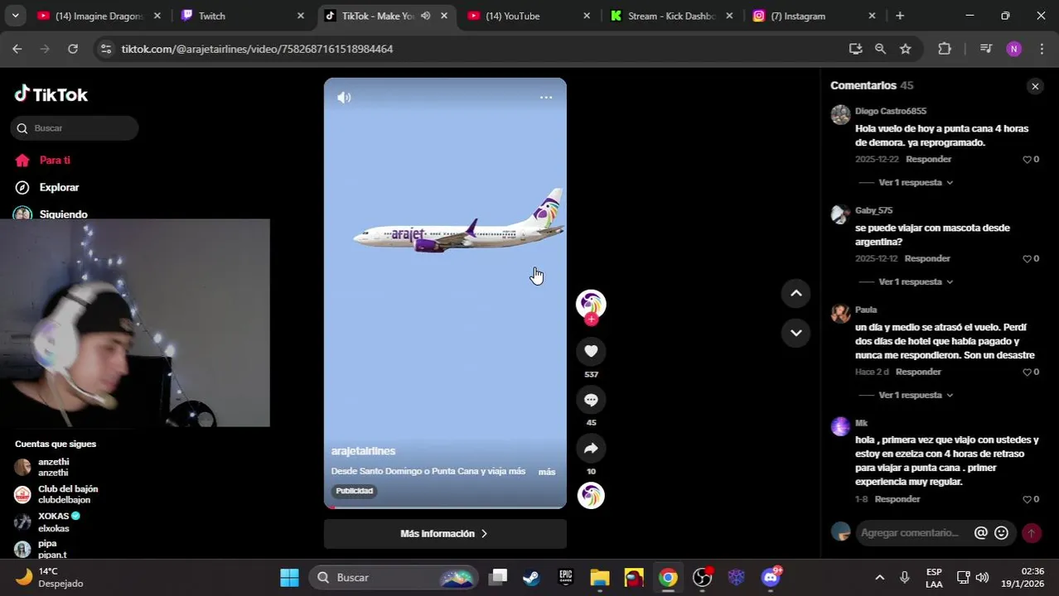Open Steam from the taskbar
Viewport: 1059px width, 596px height.
point(531,578)
